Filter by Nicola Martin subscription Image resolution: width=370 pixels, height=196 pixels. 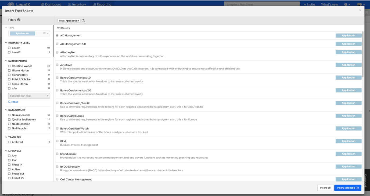click(x=9, y=71)
